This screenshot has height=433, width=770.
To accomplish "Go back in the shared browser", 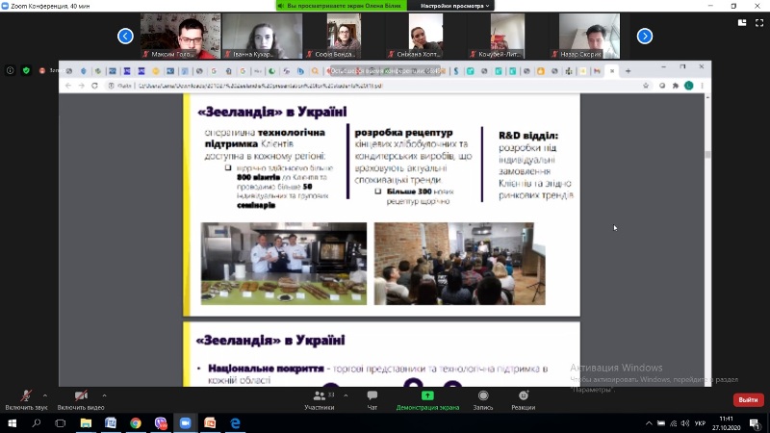I will tap(68, 86).
